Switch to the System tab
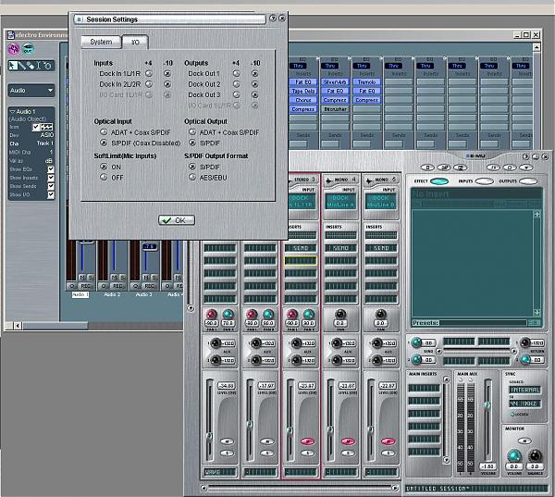Viewport: 555px width, 497px height. coord(101,42)
